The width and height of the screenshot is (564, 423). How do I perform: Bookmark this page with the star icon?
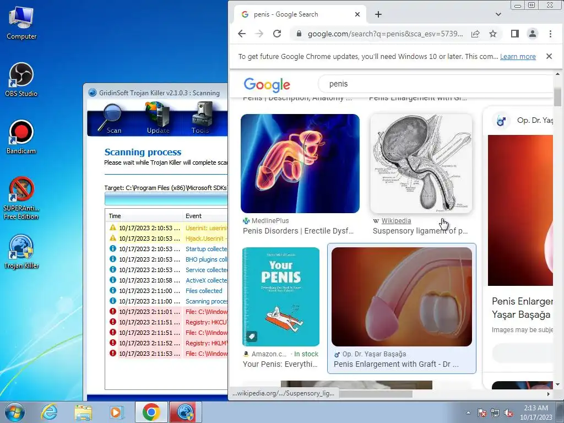coord(493,34)
